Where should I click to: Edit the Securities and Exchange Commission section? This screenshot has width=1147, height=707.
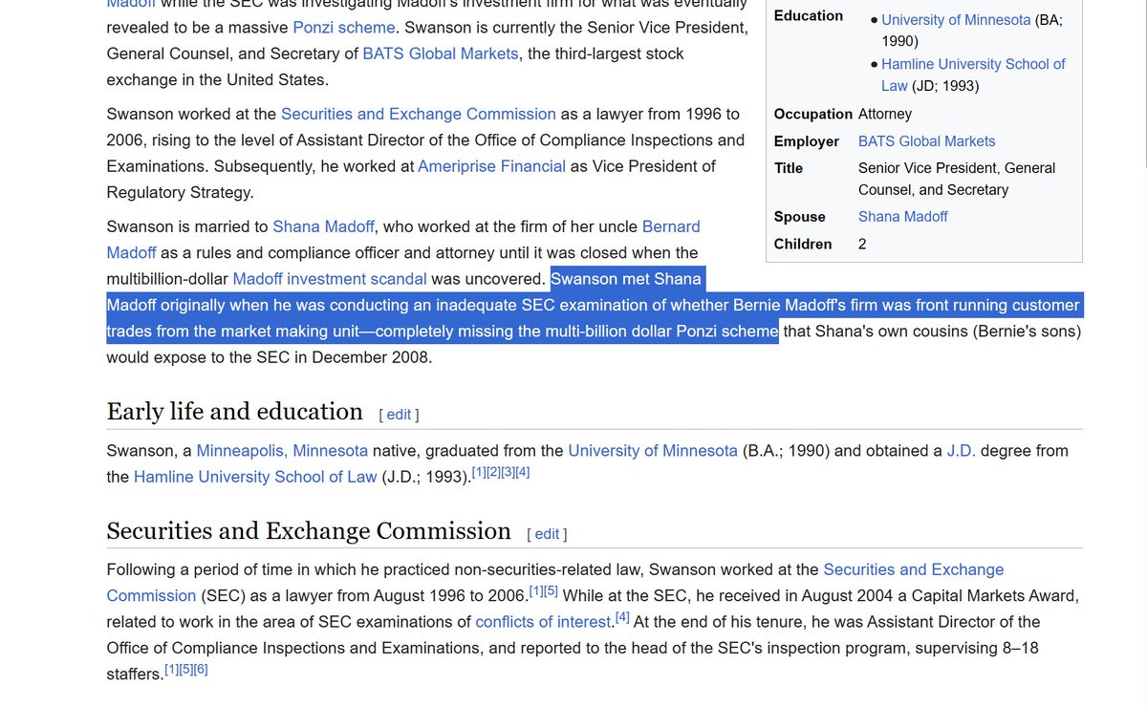tap(547, 534)
